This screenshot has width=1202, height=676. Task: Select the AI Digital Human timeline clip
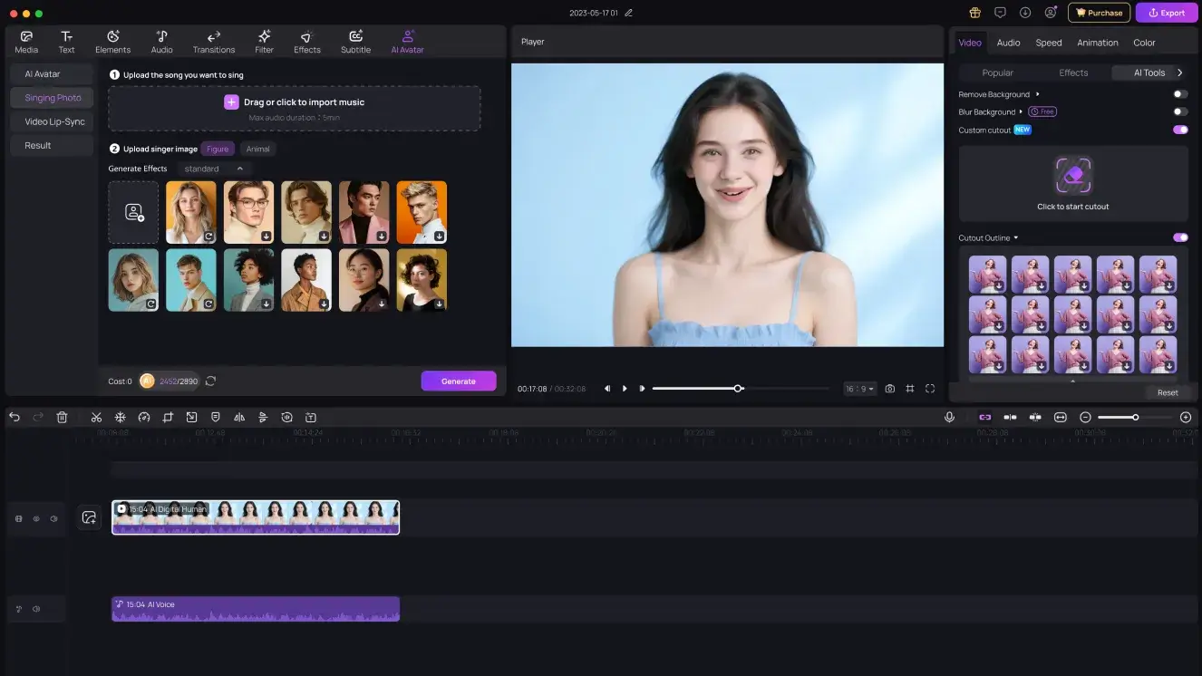click(x=256, y=517)
